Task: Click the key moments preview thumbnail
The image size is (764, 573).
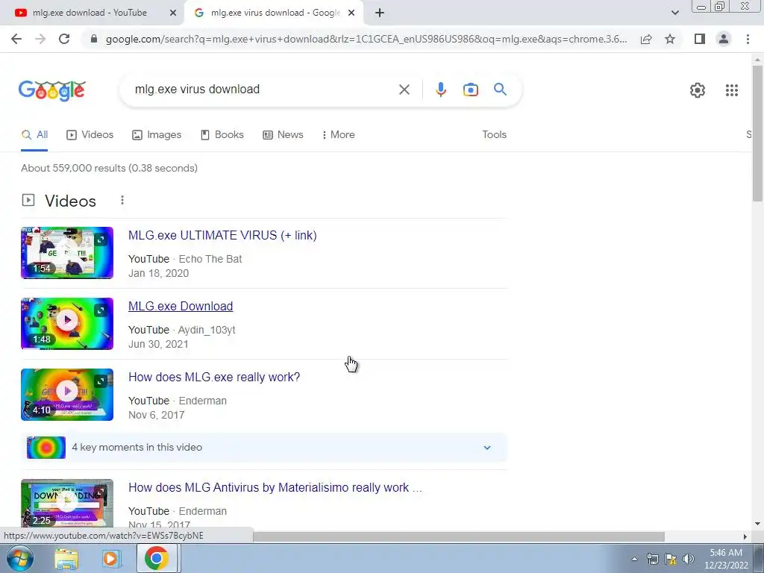Action: click(x=46, y=448)
